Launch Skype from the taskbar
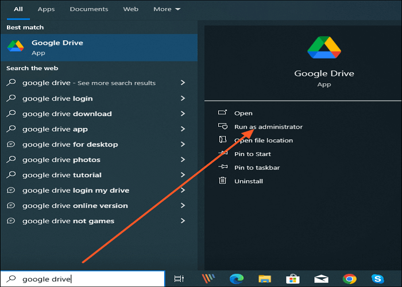The width and height of the screenshot is (402, 287). point(378,279)
